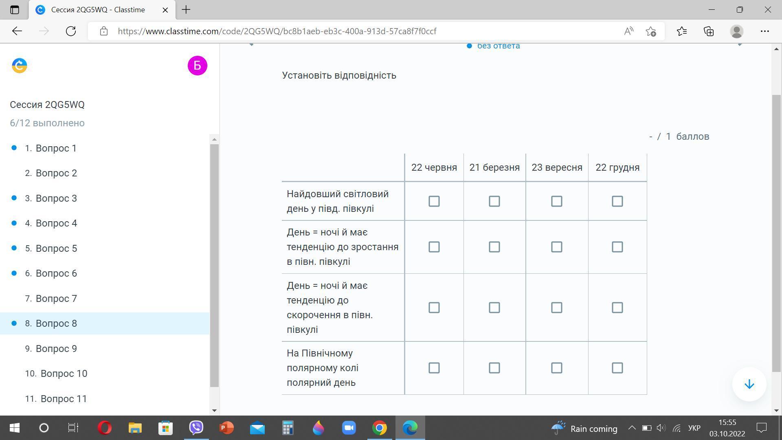This screenshot has height=440, width=782.
Task: Open Viber from the taskbar
Action: click(x=196, y=428)
